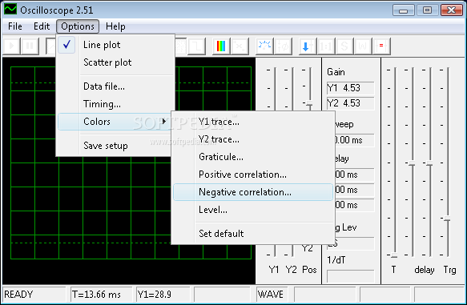Toggle the checked Line plot option
Image resolution: width=467 pixels, height=305 pixels.
pos(116,45)
